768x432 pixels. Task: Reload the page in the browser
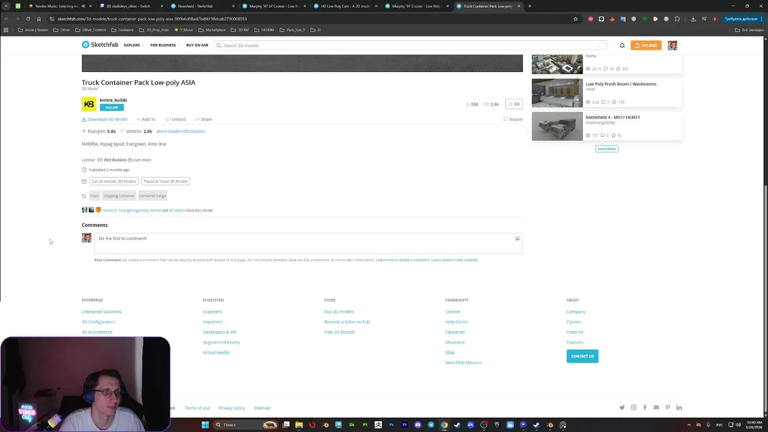coord(28,19)
